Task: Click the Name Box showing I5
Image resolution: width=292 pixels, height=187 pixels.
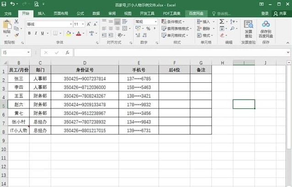Action: click(x=16, y=53)
